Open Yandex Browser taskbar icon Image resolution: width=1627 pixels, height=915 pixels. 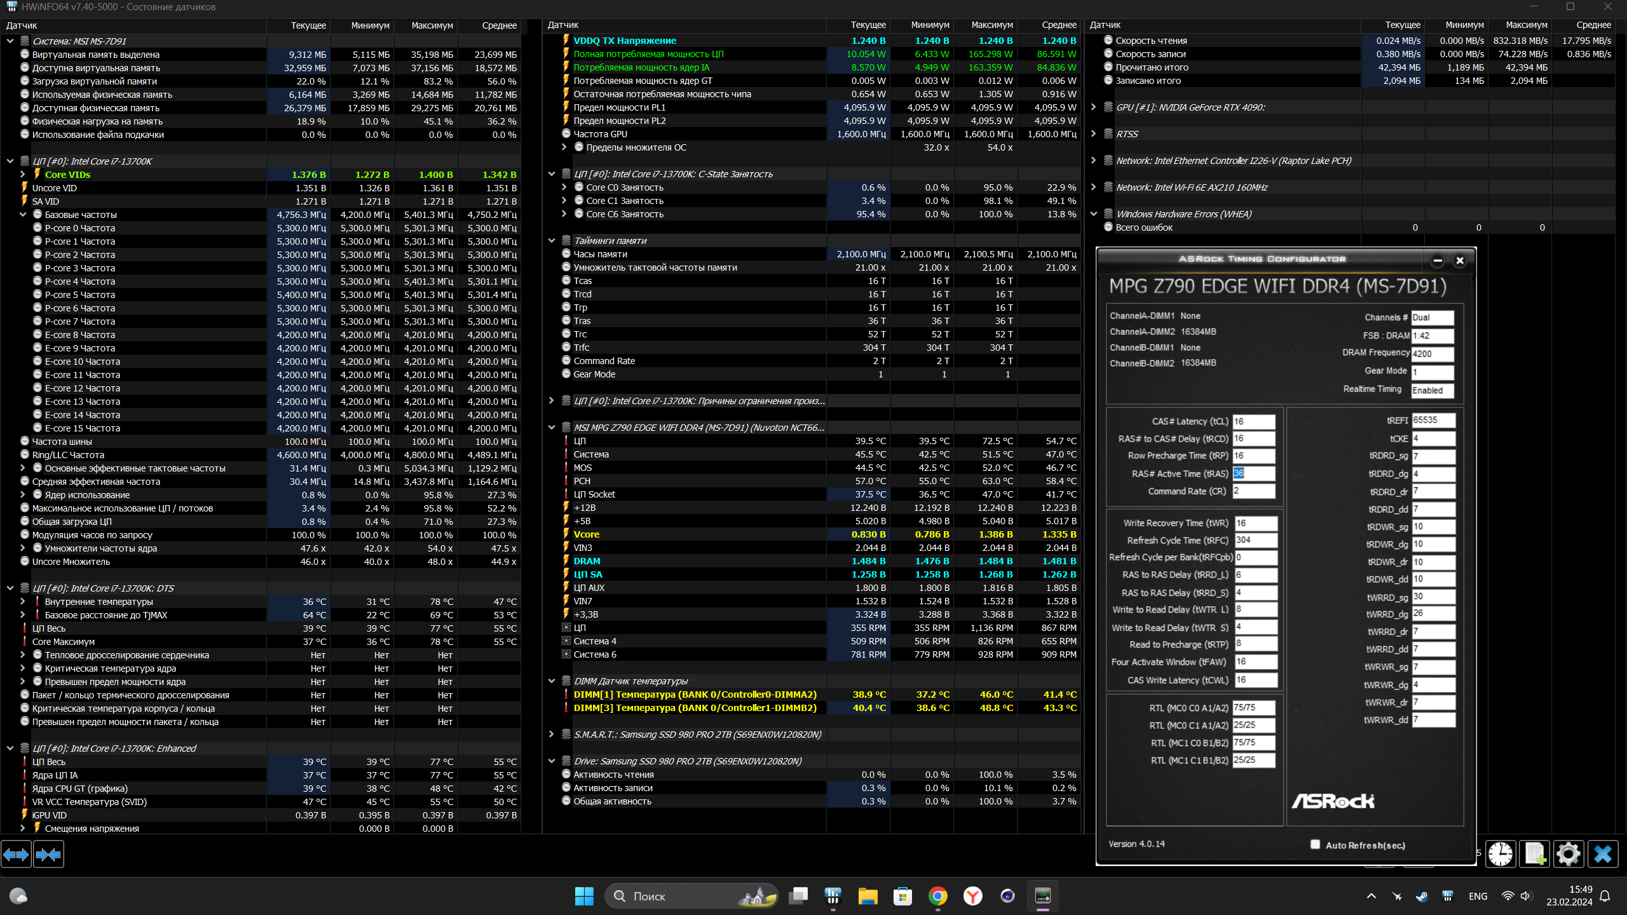[x=972, y=897]
